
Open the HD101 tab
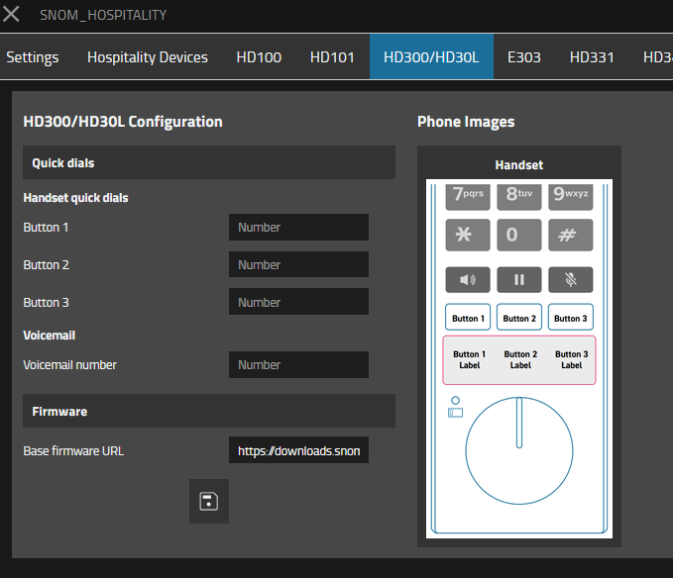[332, 57]
